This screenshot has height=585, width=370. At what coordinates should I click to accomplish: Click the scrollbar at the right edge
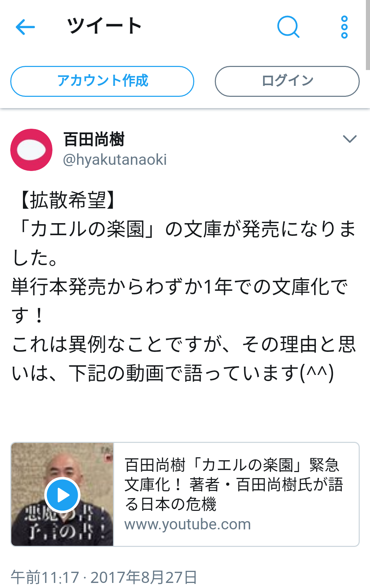pos(368,34)
